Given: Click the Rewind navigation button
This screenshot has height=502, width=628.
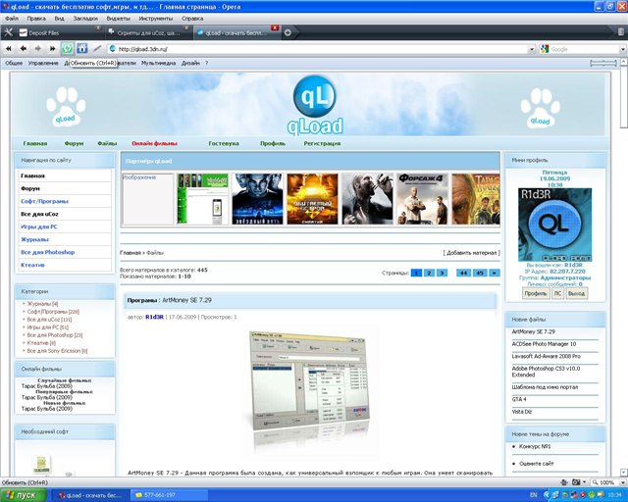Looking at the screenshot, I should pos(9,48).
